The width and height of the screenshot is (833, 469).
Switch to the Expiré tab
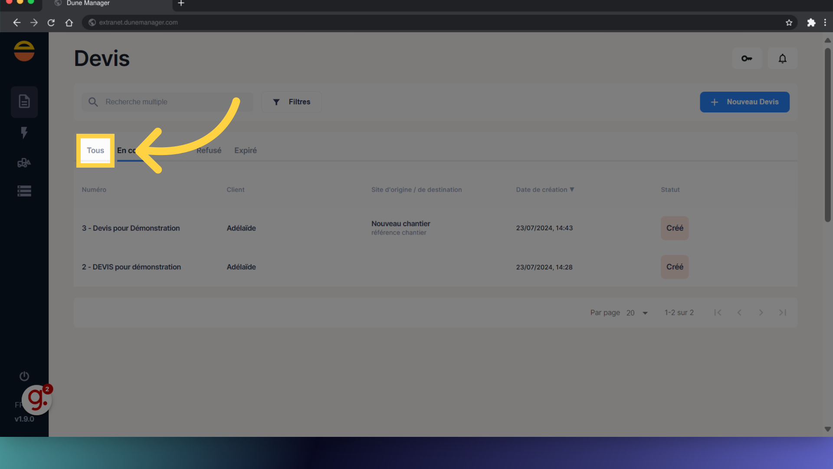coord(246,150)
